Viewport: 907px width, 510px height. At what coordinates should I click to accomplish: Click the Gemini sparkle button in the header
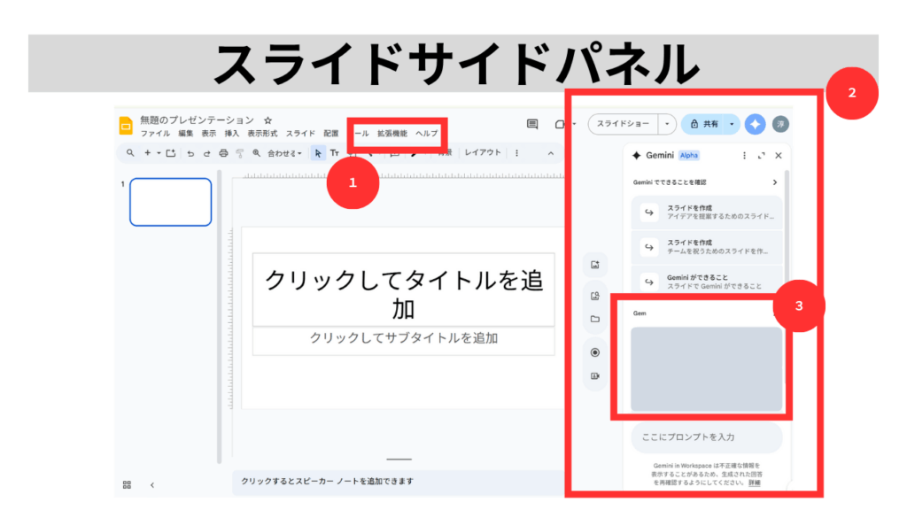coord(755,125)
